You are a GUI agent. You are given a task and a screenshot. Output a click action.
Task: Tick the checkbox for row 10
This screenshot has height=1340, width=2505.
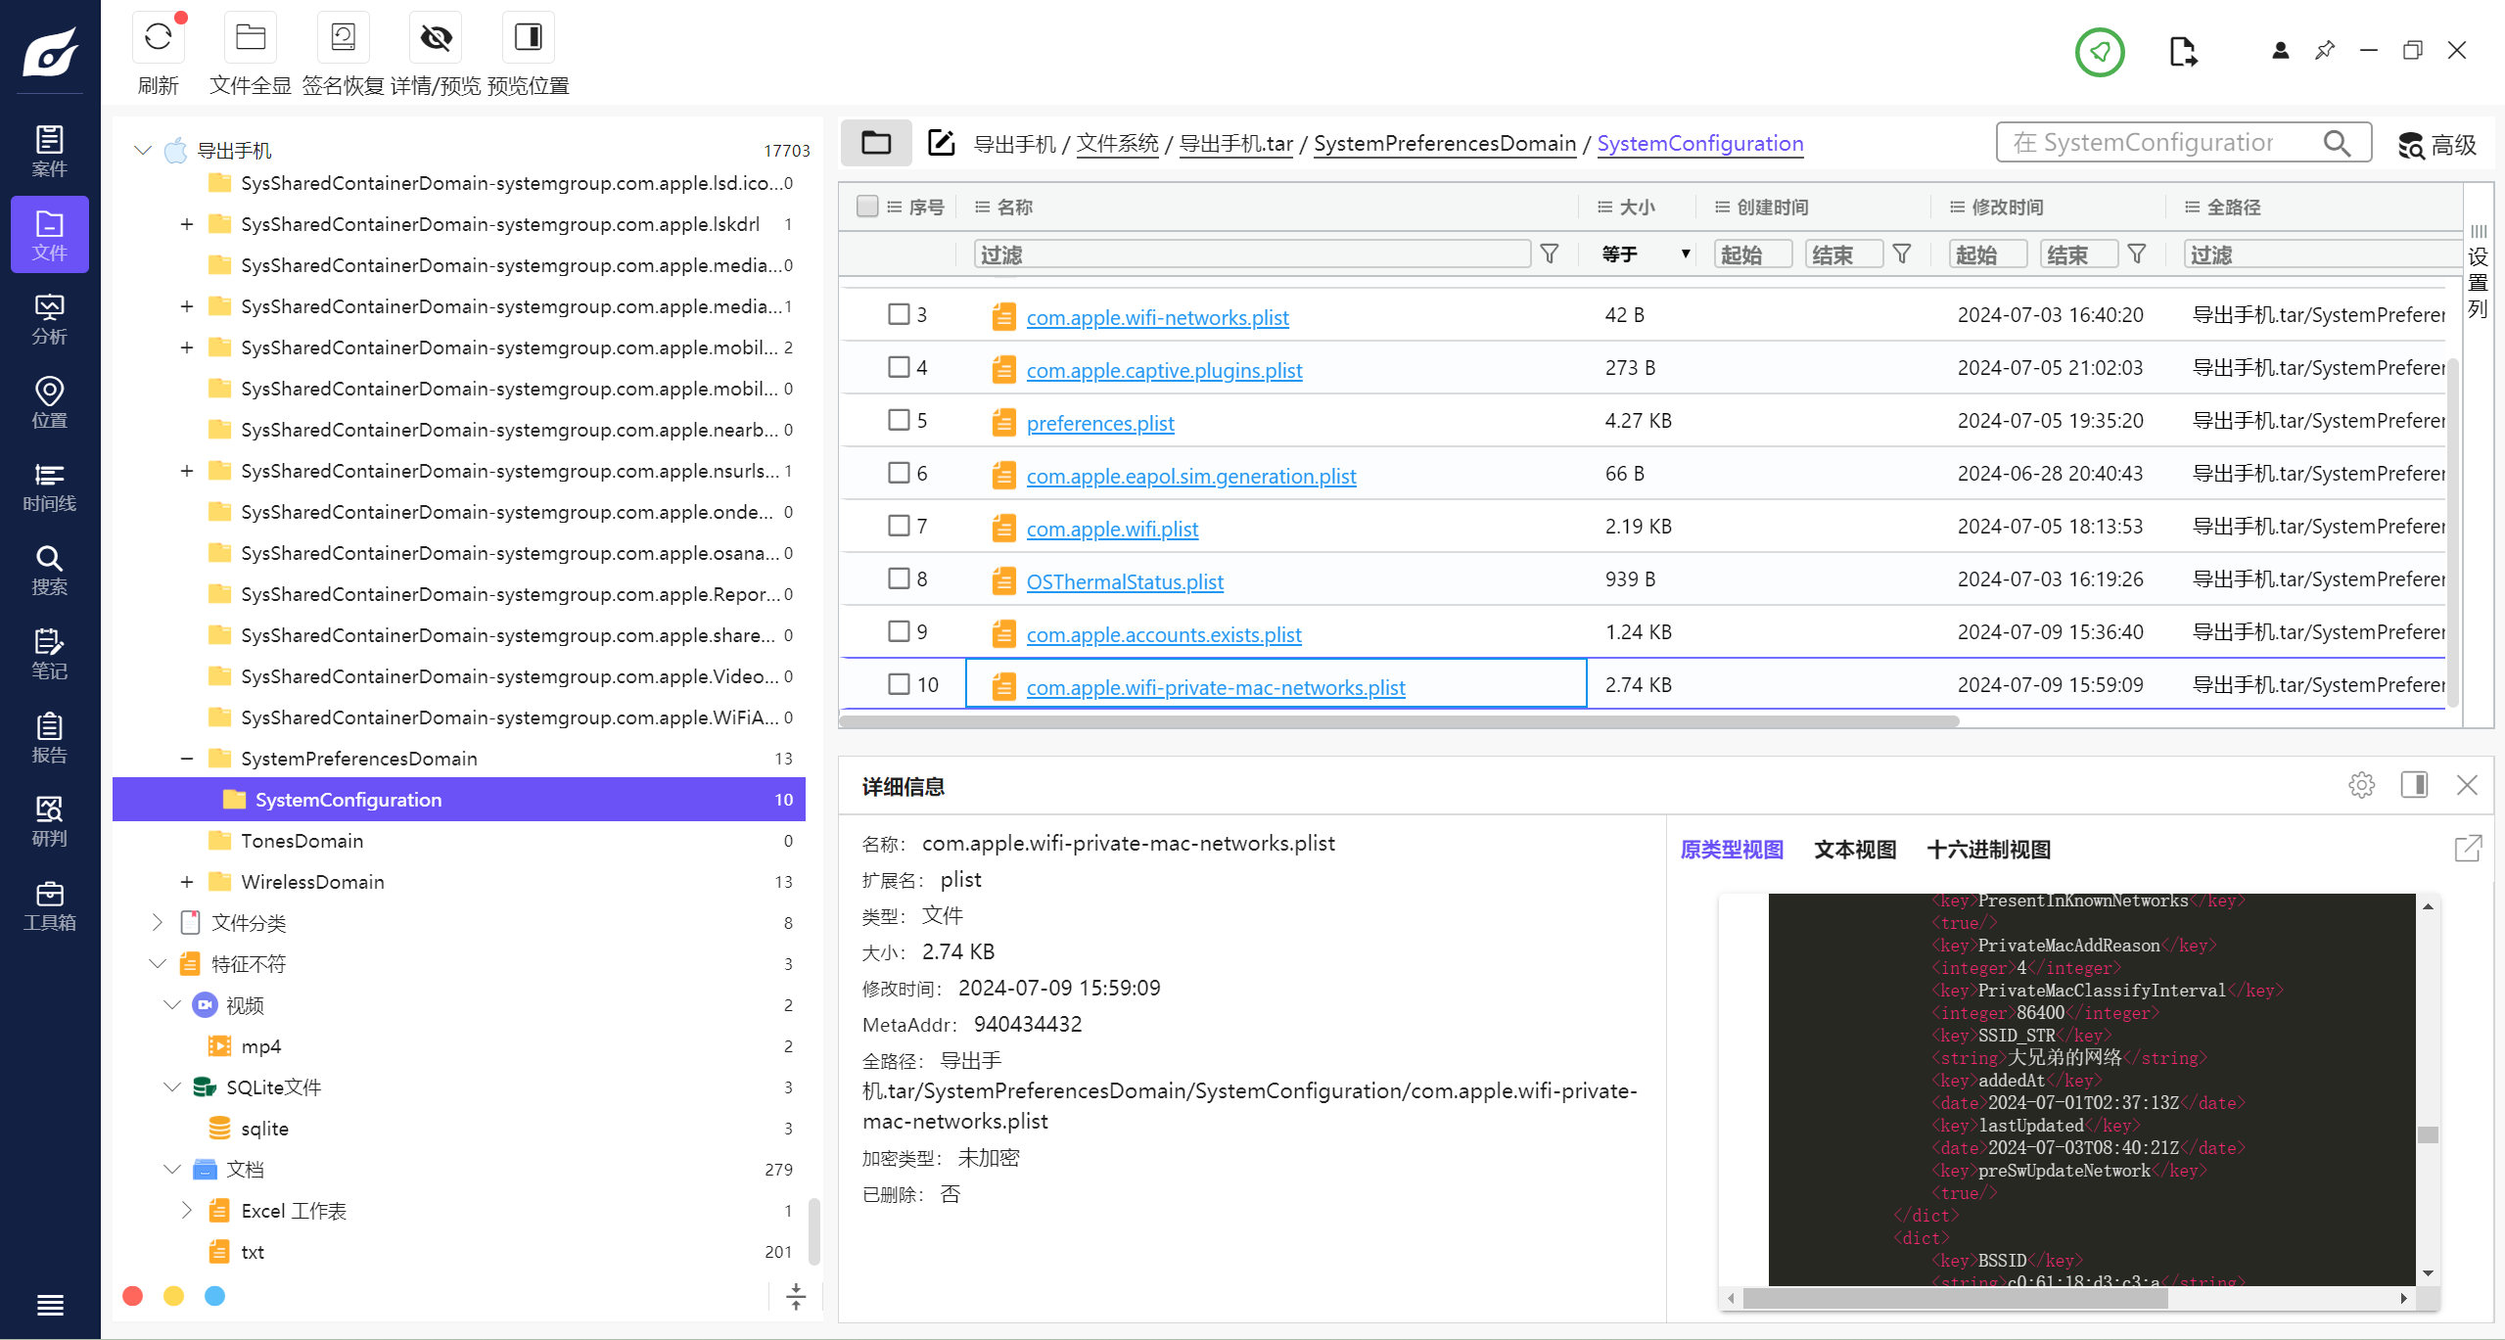click(898, 685)
